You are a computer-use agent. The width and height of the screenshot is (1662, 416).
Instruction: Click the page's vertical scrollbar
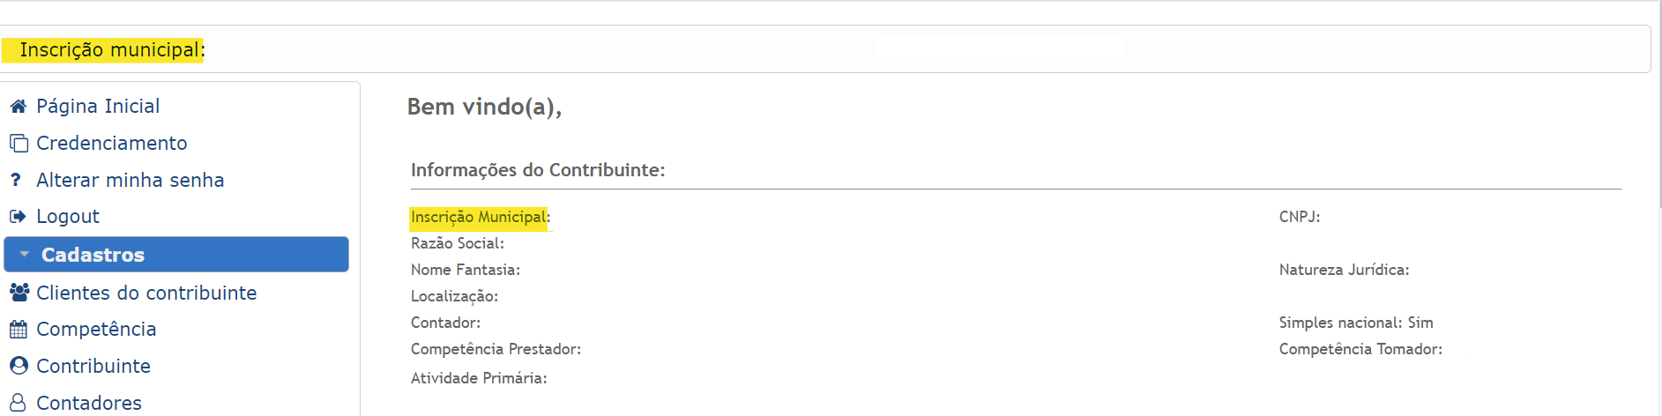1658,132
